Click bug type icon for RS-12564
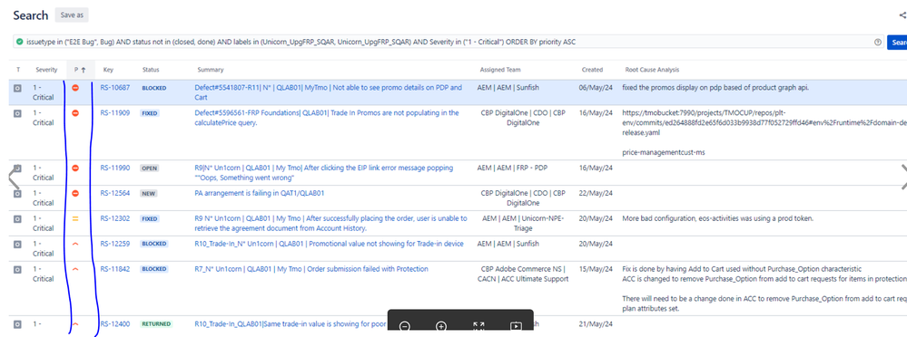This screenshot has width=907, height=337. (17, 193)
